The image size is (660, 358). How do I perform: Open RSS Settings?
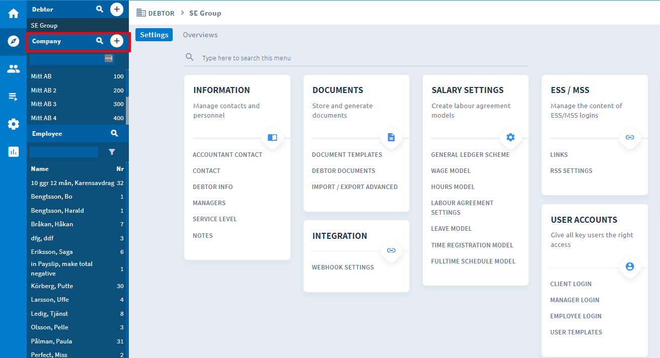571,171
